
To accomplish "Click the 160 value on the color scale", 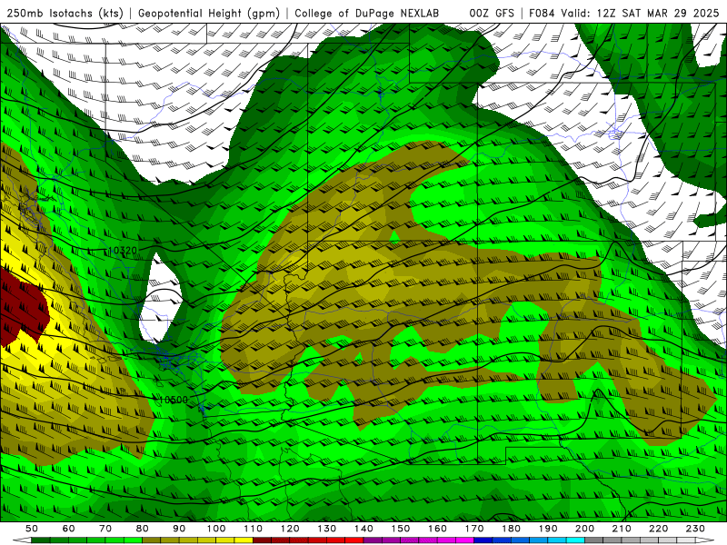I will point(437,529).
